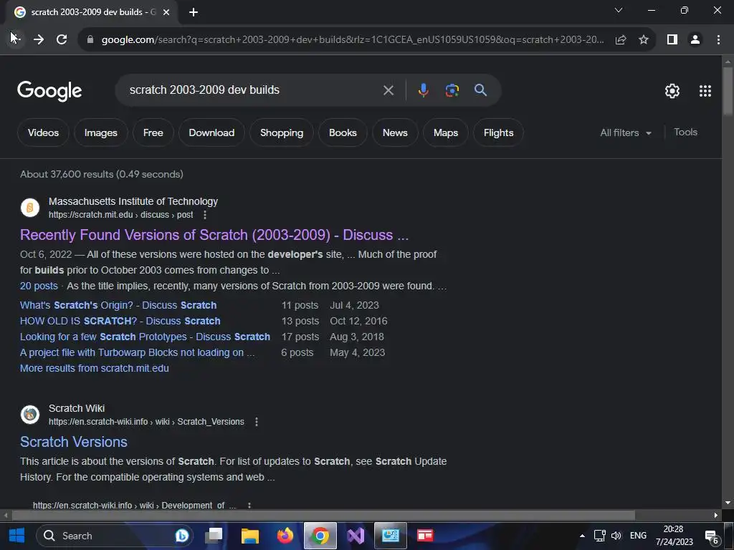The height and width of the screenshot is (550, 734).
Task: Open the 20 posts link
Action: (39, 286)
